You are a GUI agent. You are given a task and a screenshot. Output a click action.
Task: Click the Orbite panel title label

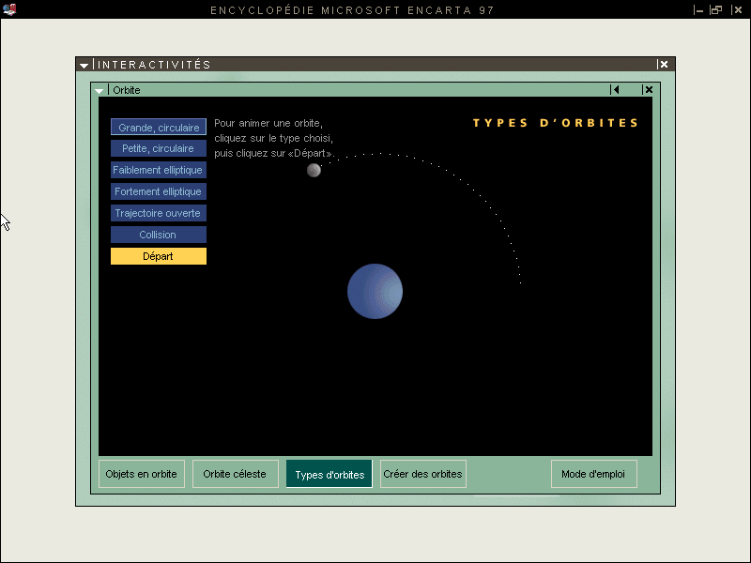[x=127, y=90]
